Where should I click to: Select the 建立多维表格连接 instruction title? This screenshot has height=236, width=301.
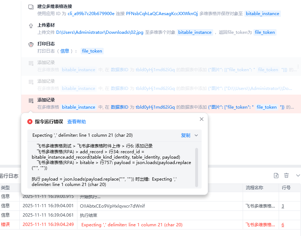pyautogui.click(x=55, y=6)
